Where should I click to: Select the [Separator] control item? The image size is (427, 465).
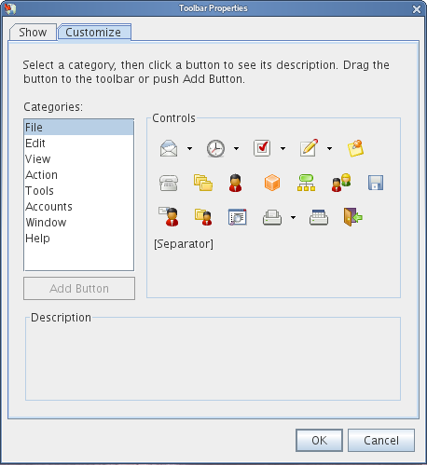point(184,244)
